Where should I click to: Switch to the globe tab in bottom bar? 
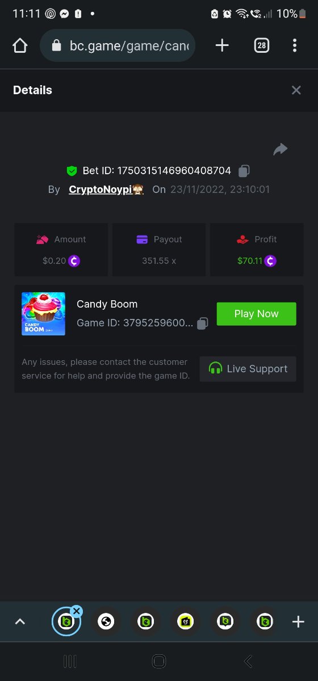click(106, 622)
